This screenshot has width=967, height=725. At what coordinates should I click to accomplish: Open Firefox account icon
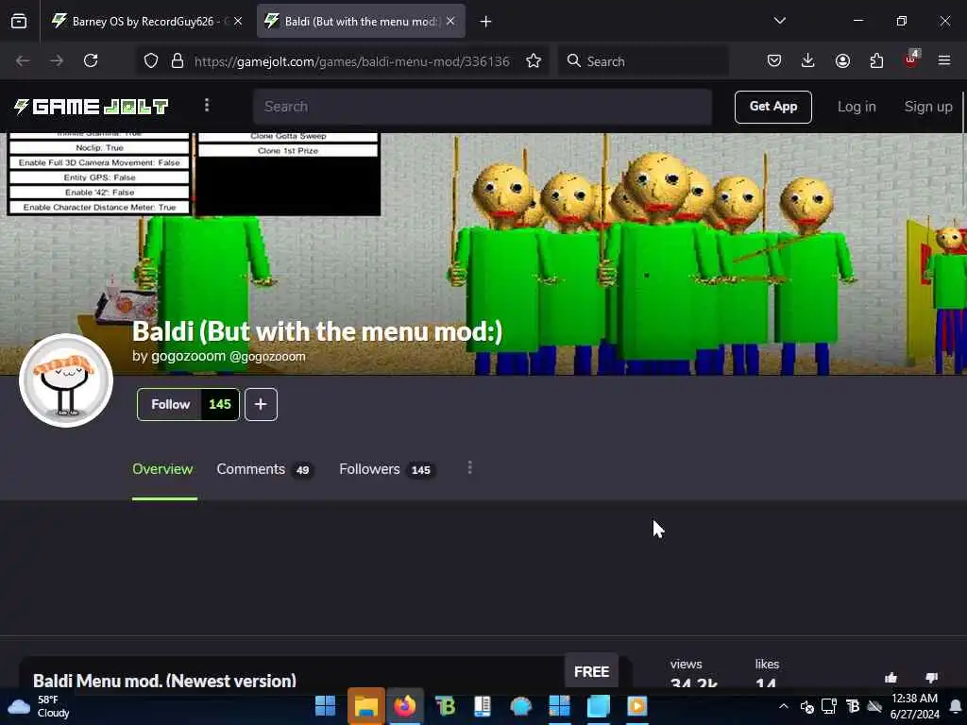pyautogui.click(x=842, y=60)
